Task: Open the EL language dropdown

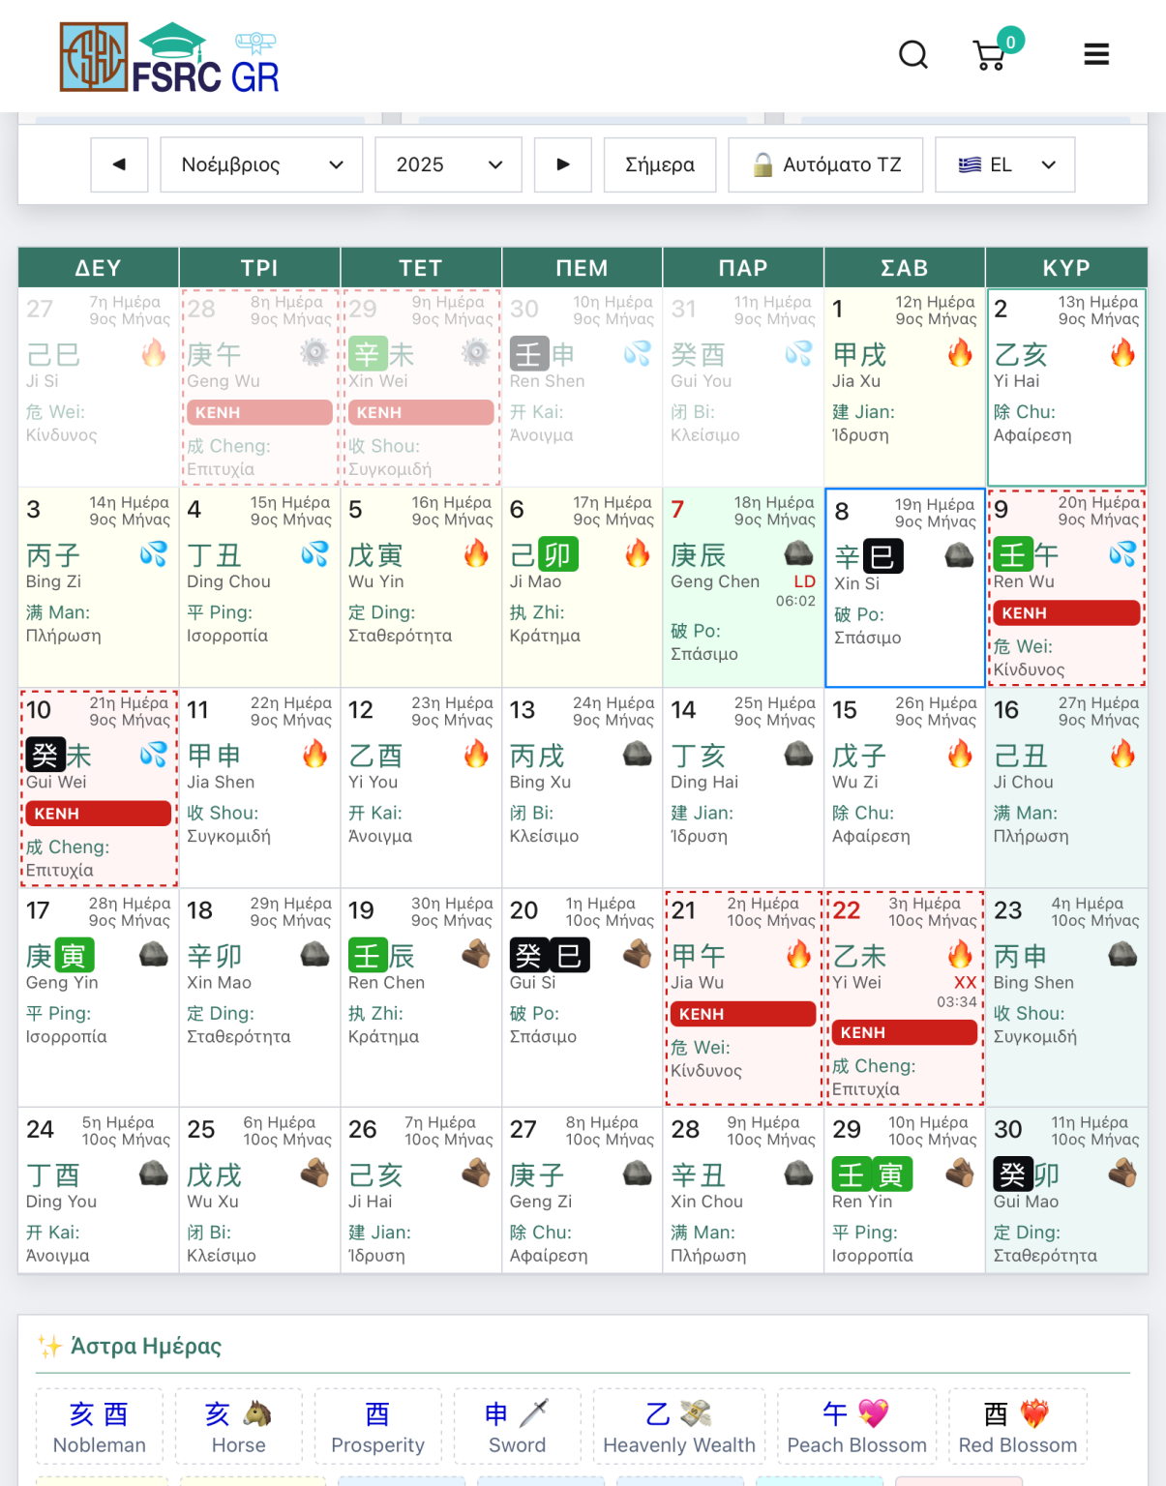Action: 1004,164
